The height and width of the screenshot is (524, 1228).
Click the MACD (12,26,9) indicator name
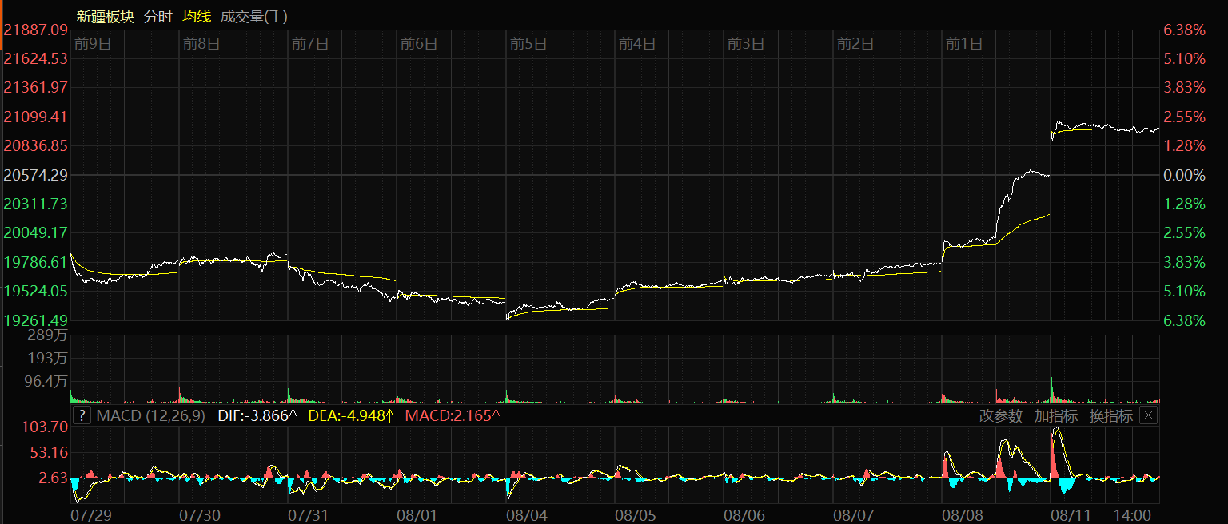click(x=151, y=415)
